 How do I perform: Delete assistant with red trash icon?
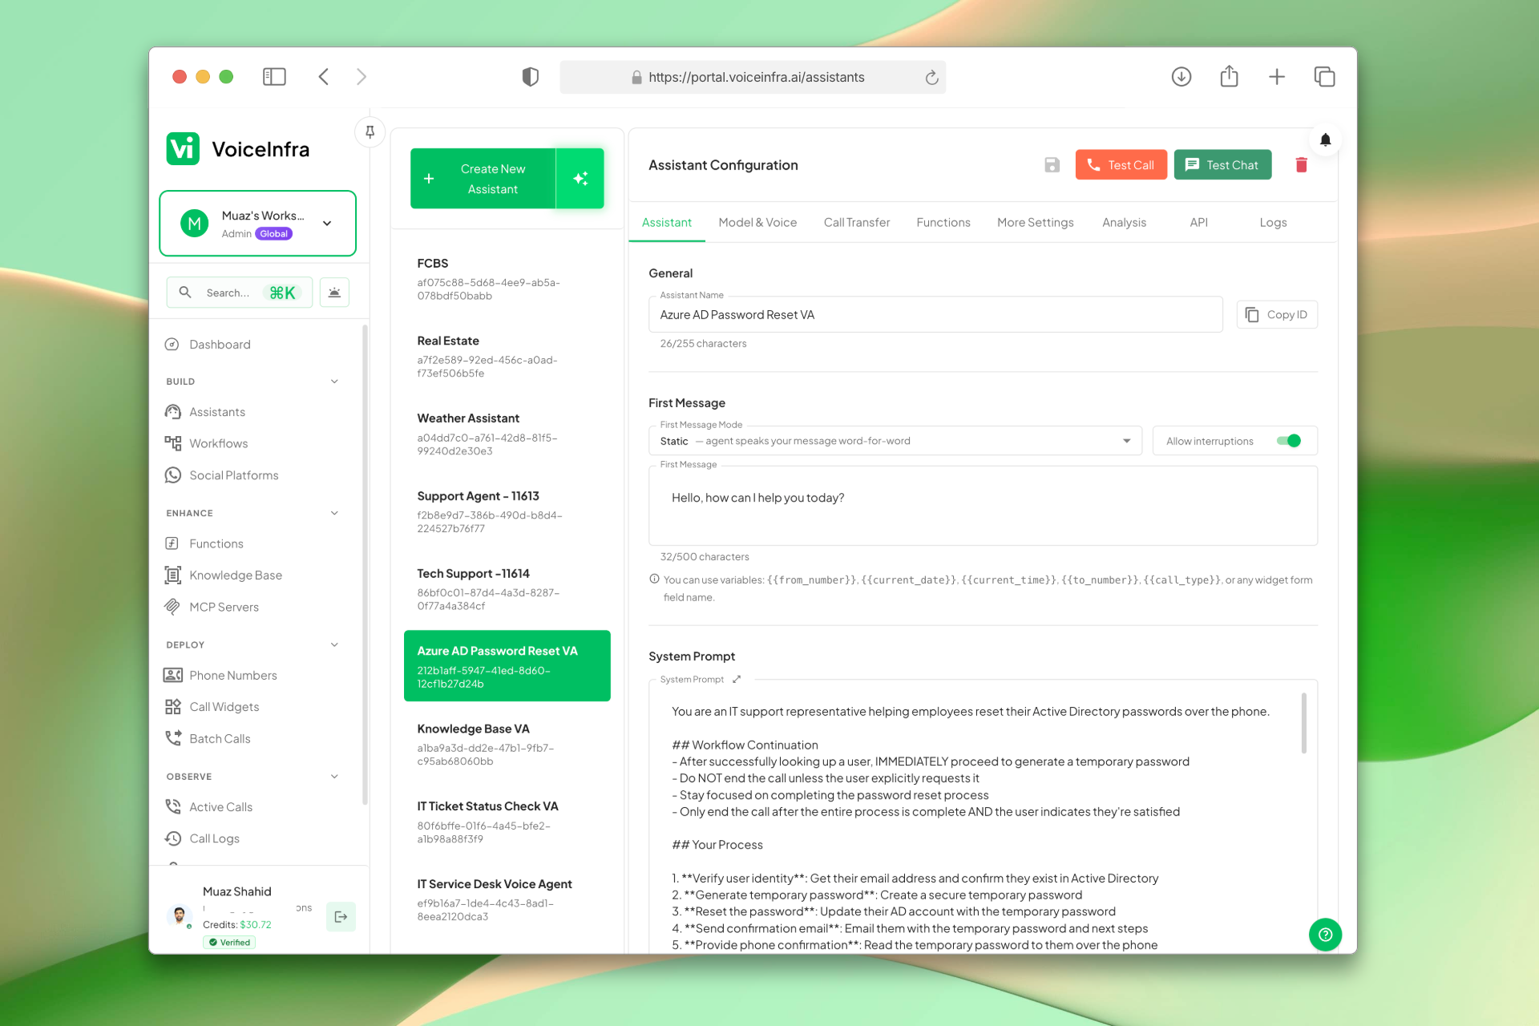point(1301,165)
